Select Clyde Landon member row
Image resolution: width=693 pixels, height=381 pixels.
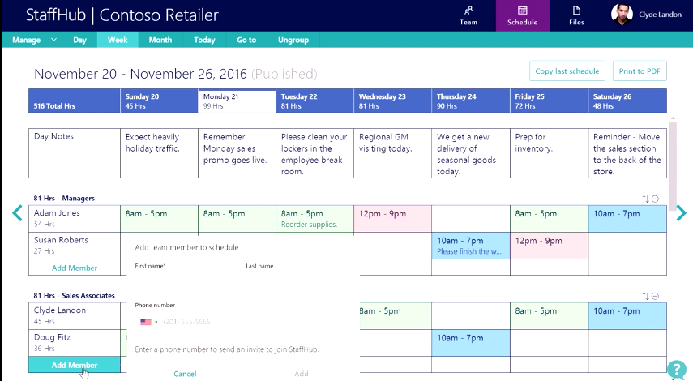point(75,315)
